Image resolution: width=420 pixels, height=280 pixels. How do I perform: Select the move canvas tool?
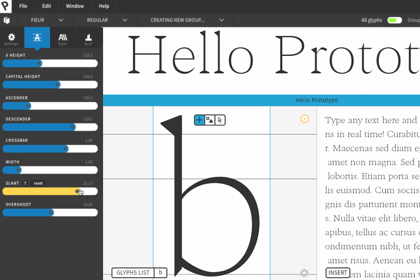199,120
